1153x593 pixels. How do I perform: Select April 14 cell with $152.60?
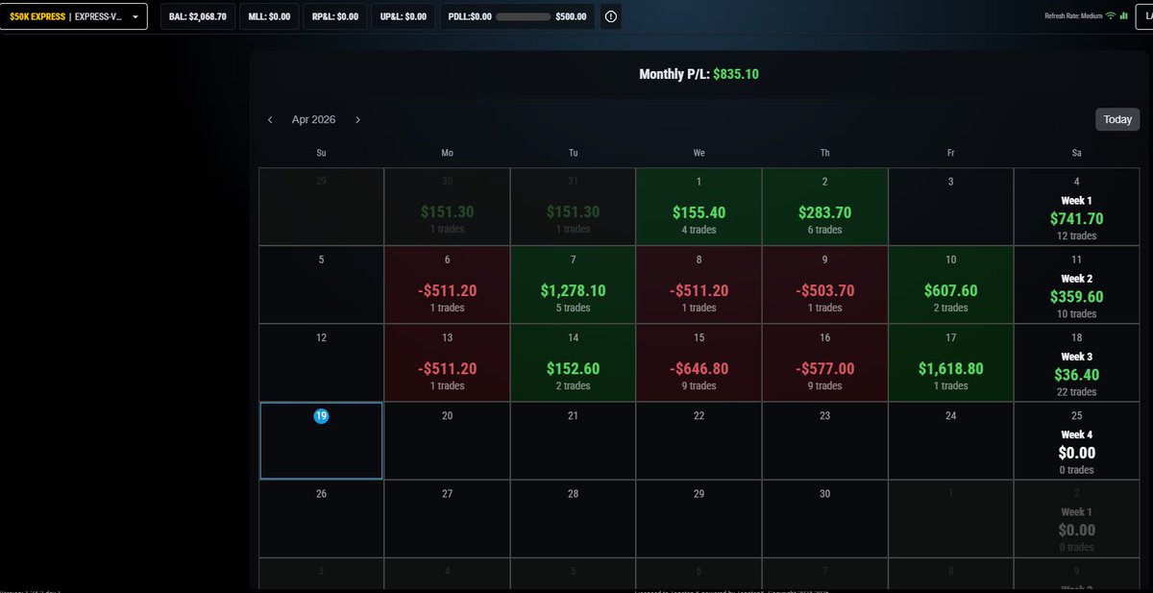[x=573, y=362]
